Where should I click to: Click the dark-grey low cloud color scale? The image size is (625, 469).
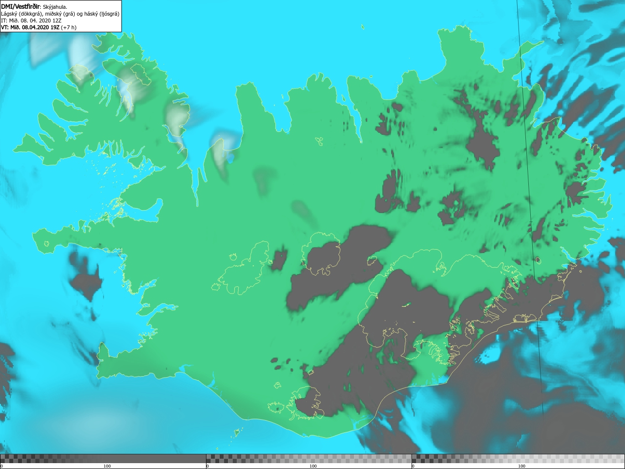(x=103, y=459)
